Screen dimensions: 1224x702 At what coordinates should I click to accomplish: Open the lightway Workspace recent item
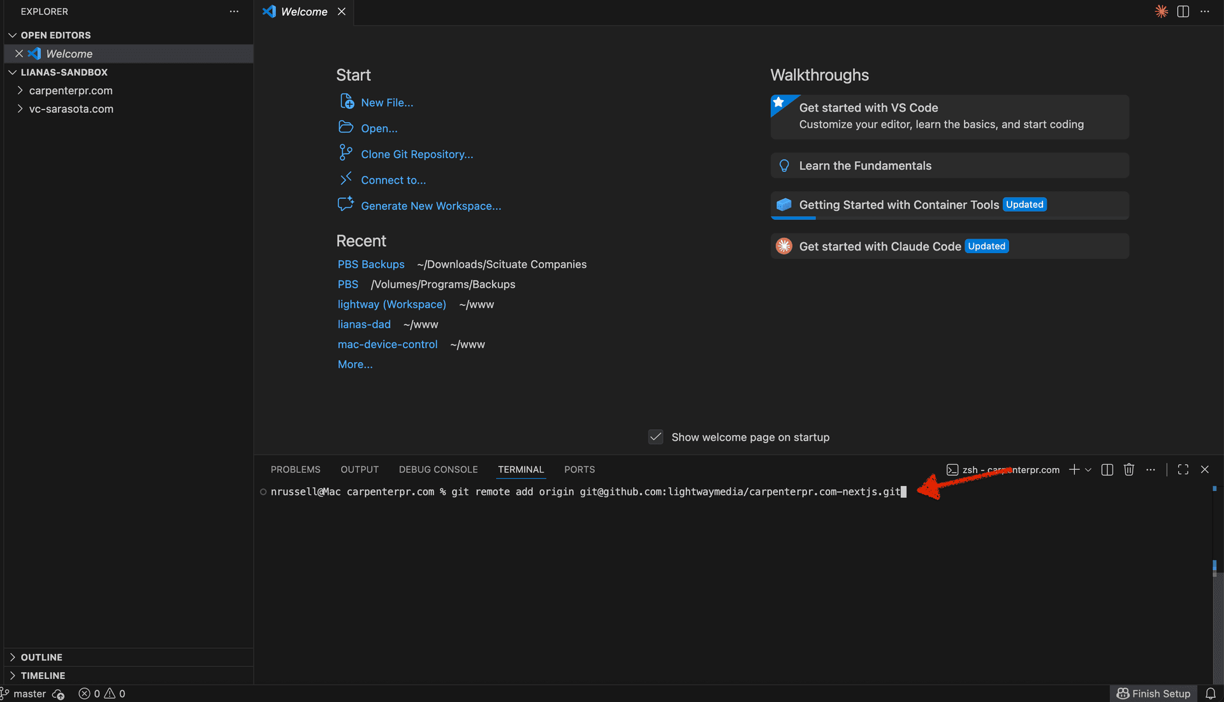click(391, 304)
